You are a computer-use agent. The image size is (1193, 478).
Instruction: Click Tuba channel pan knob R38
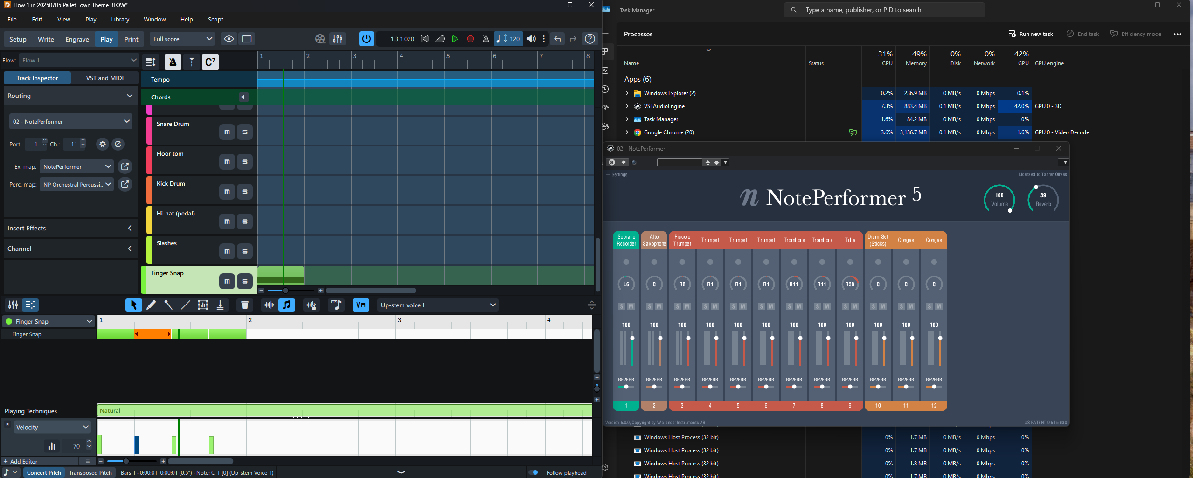850,284
